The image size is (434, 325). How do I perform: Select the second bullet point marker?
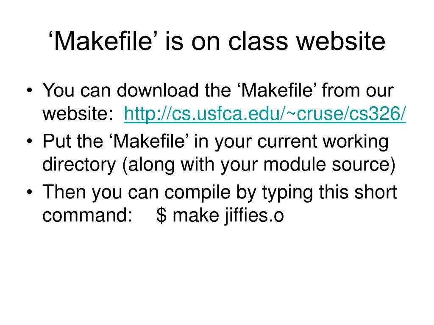(x=30, y=141)
